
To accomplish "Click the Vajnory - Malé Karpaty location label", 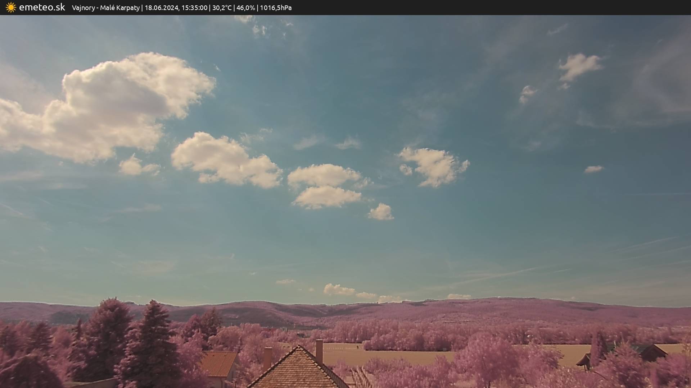I will click(105, 8).
